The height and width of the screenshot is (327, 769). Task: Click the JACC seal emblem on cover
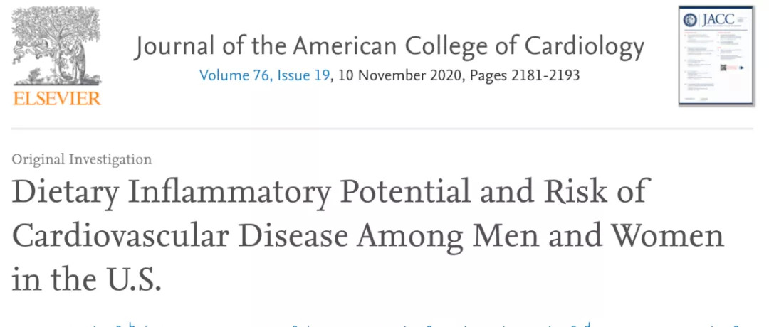click(690, 20)
